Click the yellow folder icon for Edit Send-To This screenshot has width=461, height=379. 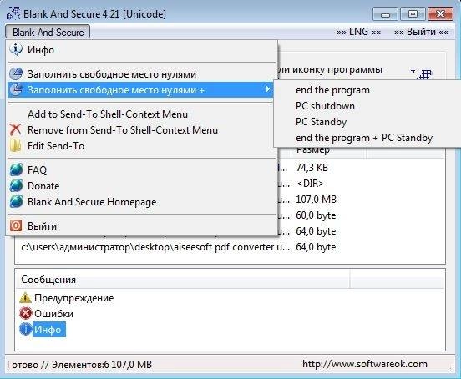[16, 145]
